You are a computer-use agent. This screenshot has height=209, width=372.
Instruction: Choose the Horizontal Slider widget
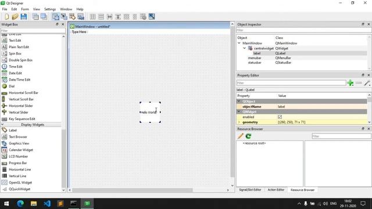pyautogui.click(x=21, y=106)
